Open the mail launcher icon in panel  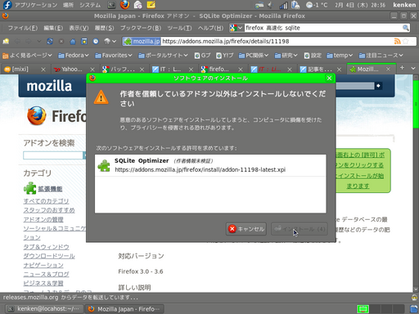point(138,5)
